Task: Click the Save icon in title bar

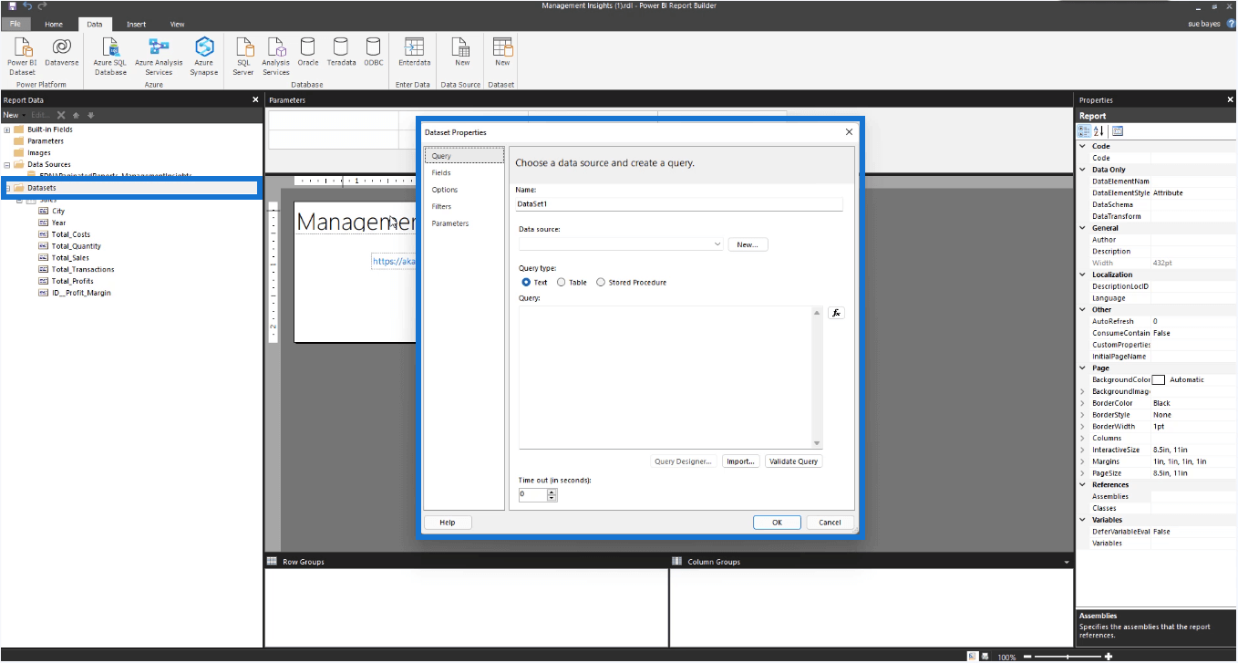Action: (13, 5)
